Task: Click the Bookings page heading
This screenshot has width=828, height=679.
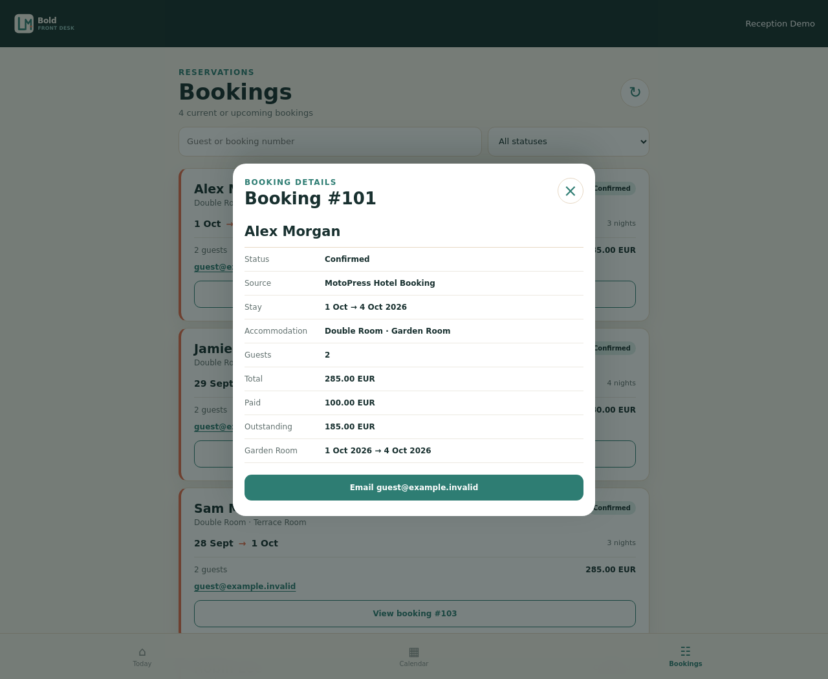Action: click(235, 92)
